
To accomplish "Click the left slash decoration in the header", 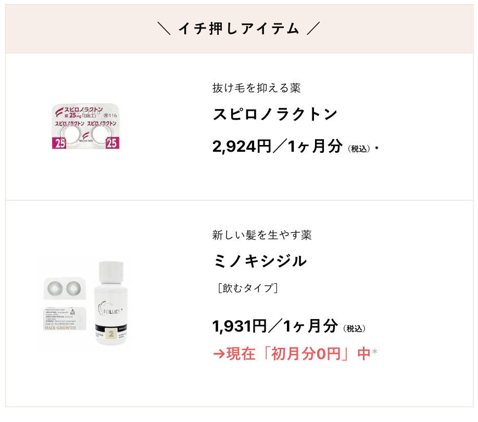I will 164,29.
